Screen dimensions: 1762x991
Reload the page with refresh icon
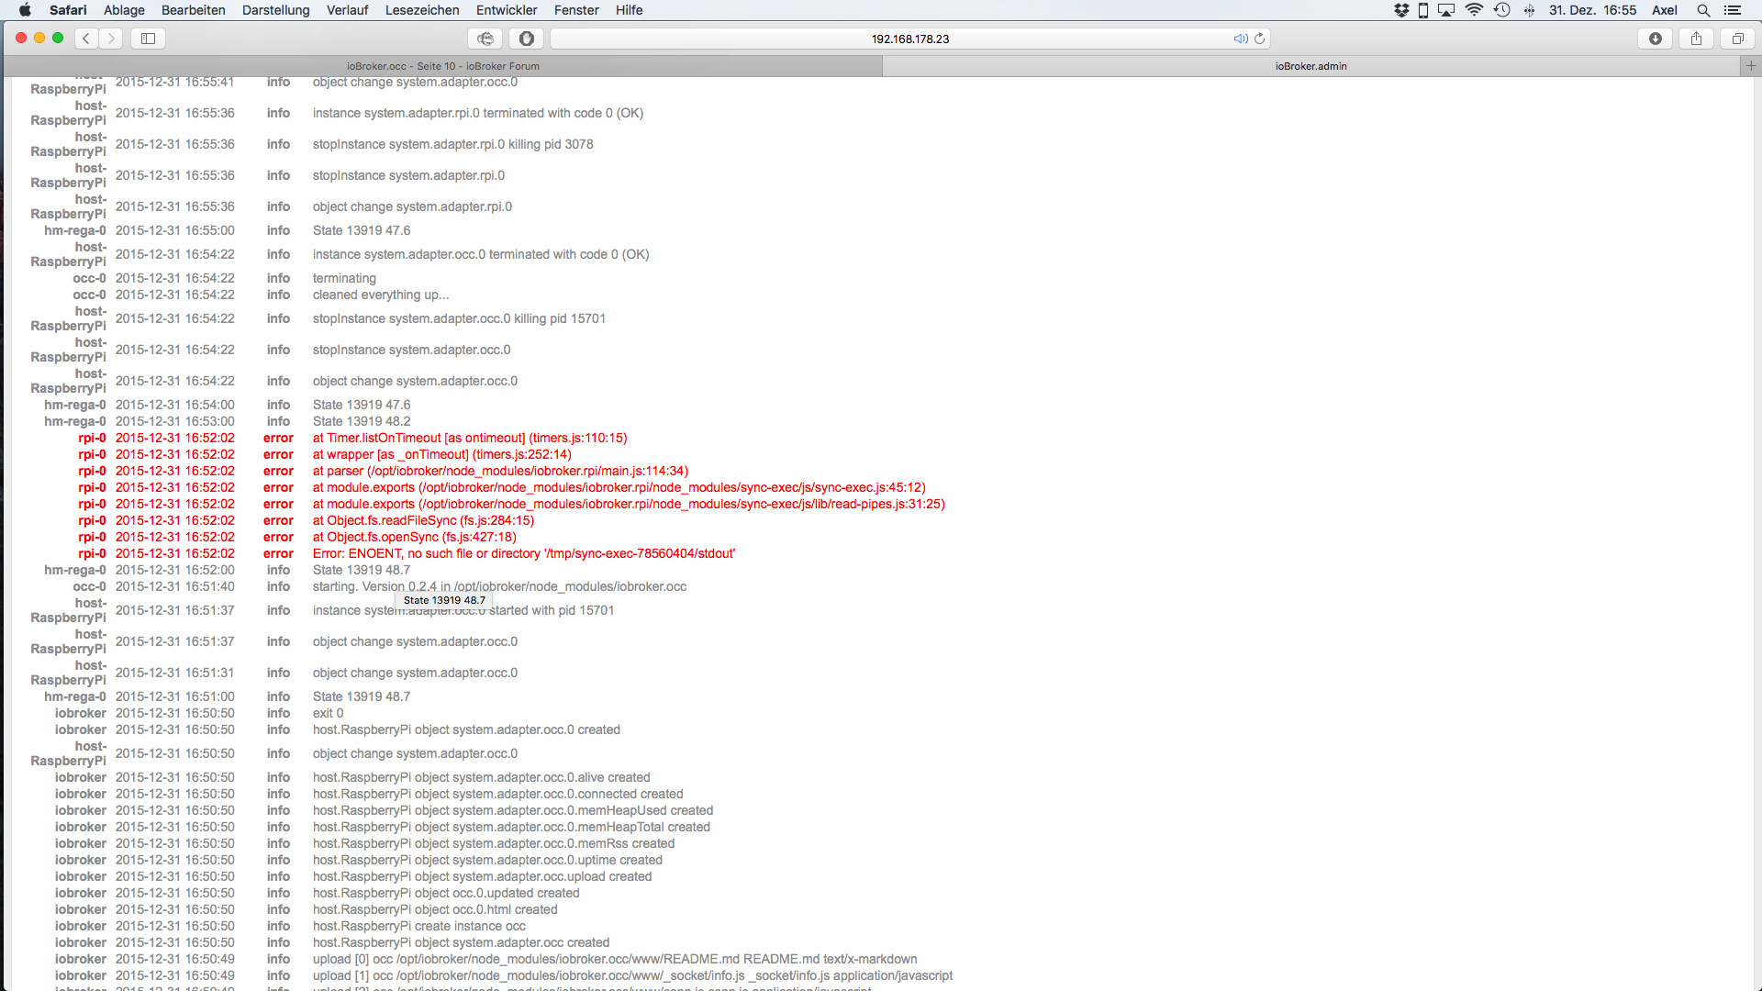coord(1260,39)
